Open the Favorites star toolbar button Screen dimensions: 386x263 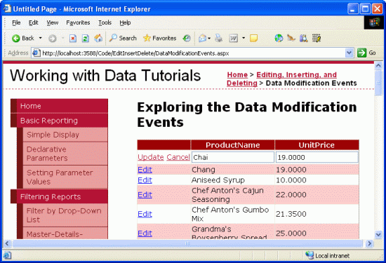coord(160,38)
